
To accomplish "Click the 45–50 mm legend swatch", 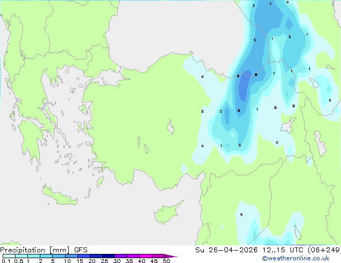I will 158,256.
